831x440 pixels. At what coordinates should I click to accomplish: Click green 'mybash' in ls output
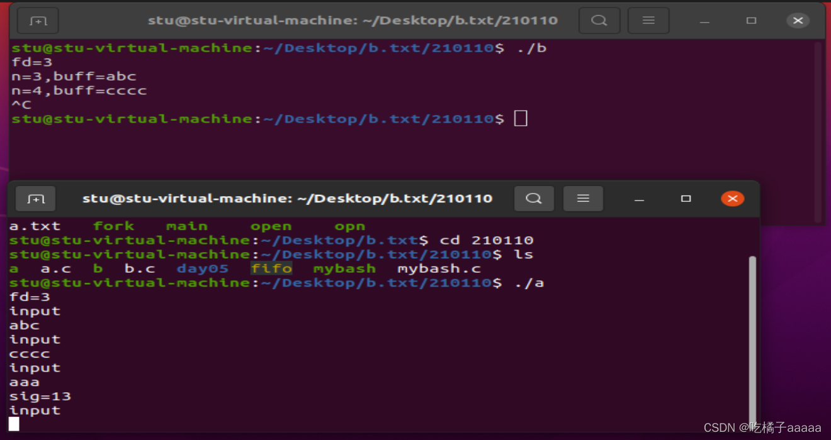tap(344, 269)
